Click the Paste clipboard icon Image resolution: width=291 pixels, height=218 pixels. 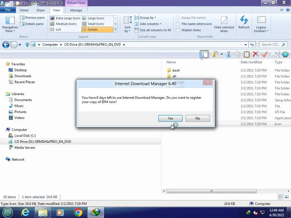246,54
